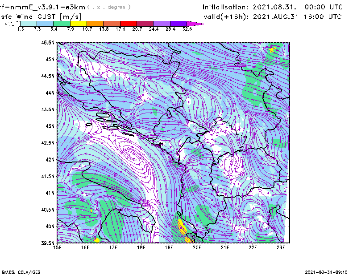Click the magenta arrow end of legend
Viewport: 357px width, 275px height.
[195, 24]
